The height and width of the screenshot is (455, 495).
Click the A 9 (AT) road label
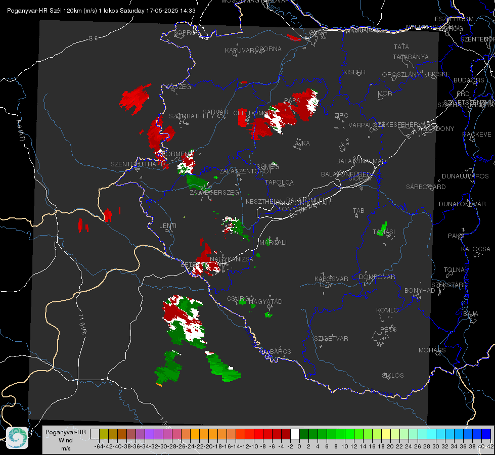[x=20, y=130]
